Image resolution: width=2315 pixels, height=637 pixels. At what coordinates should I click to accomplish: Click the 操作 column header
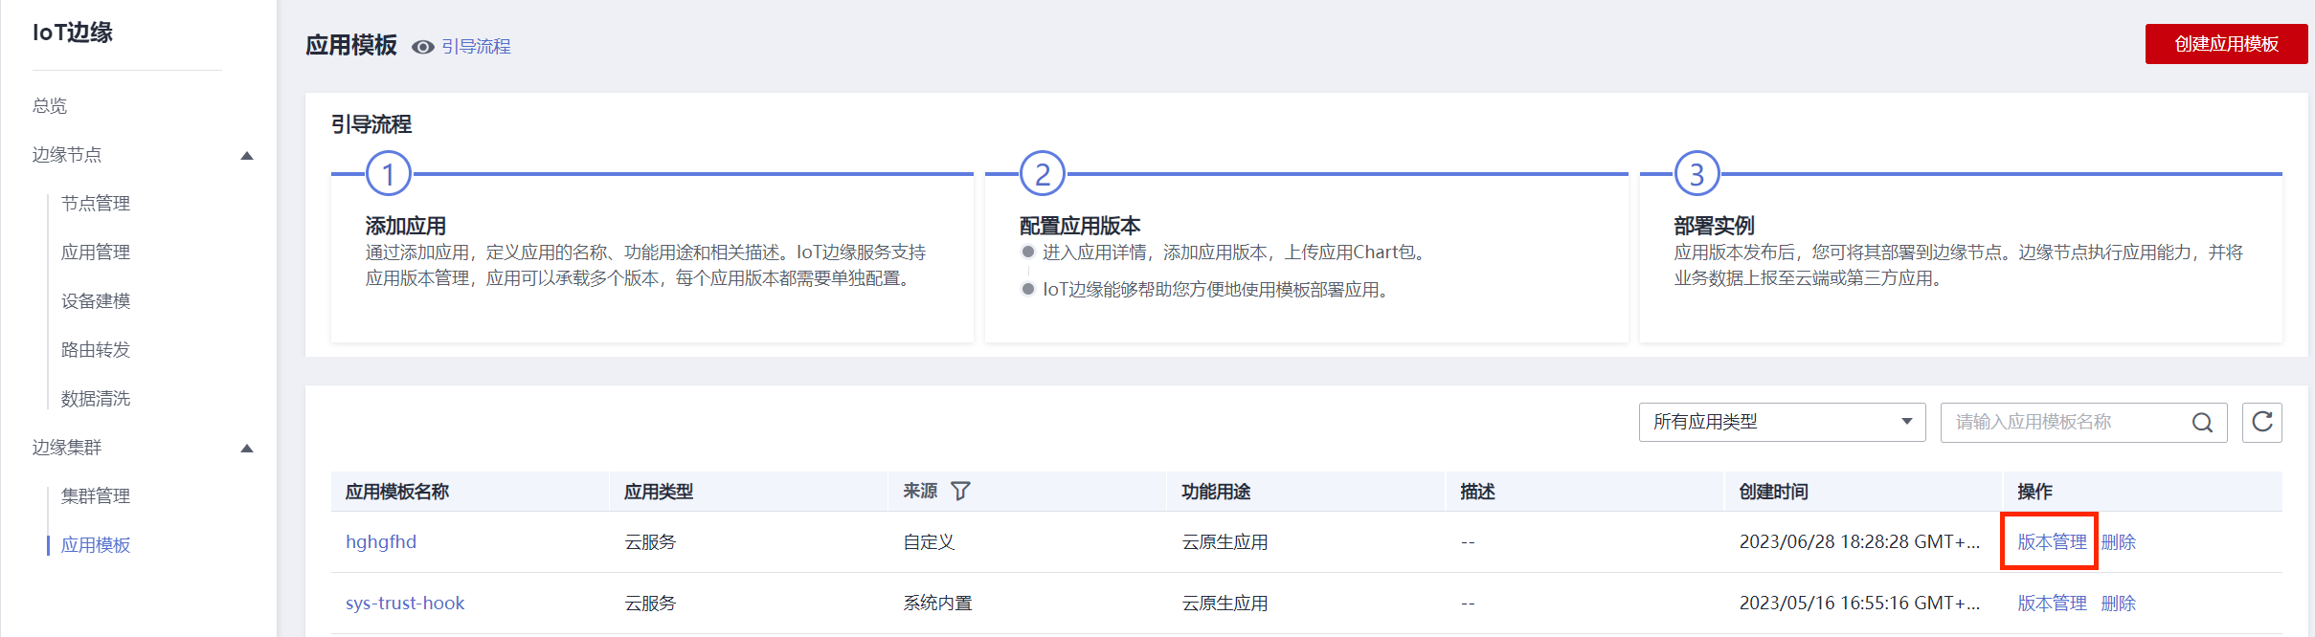2034,492
